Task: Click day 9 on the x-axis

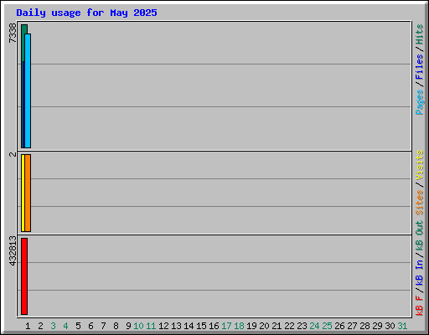Action: pos(128,326)
